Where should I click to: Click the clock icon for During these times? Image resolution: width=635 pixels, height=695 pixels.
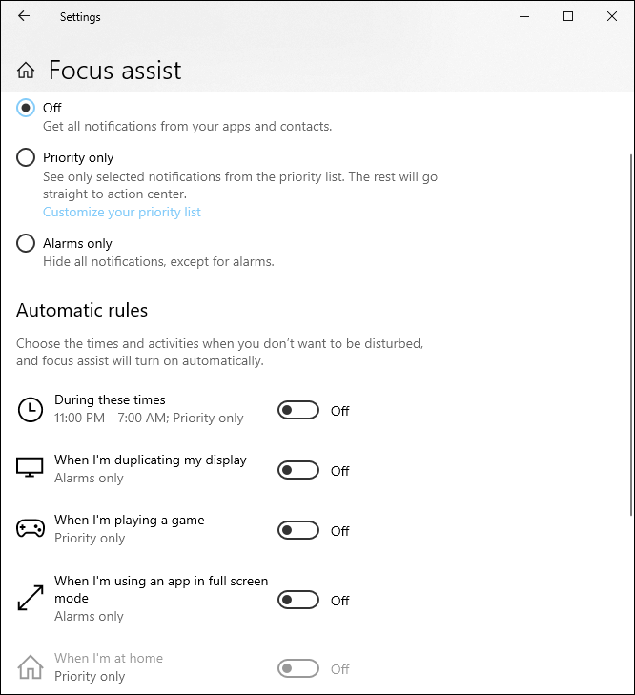31,410
